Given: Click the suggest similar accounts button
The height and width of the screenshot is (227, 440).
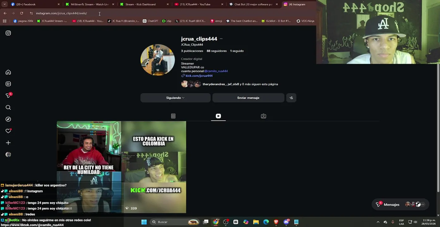Looking at the screenshot, I should 291,98.
